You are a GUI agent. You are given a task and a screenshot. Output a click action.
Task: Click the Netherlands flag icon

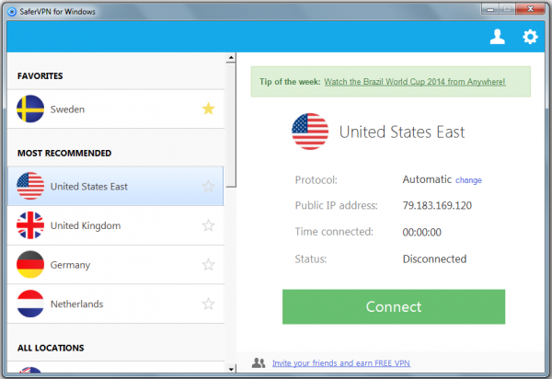click(x=30, y=304)
